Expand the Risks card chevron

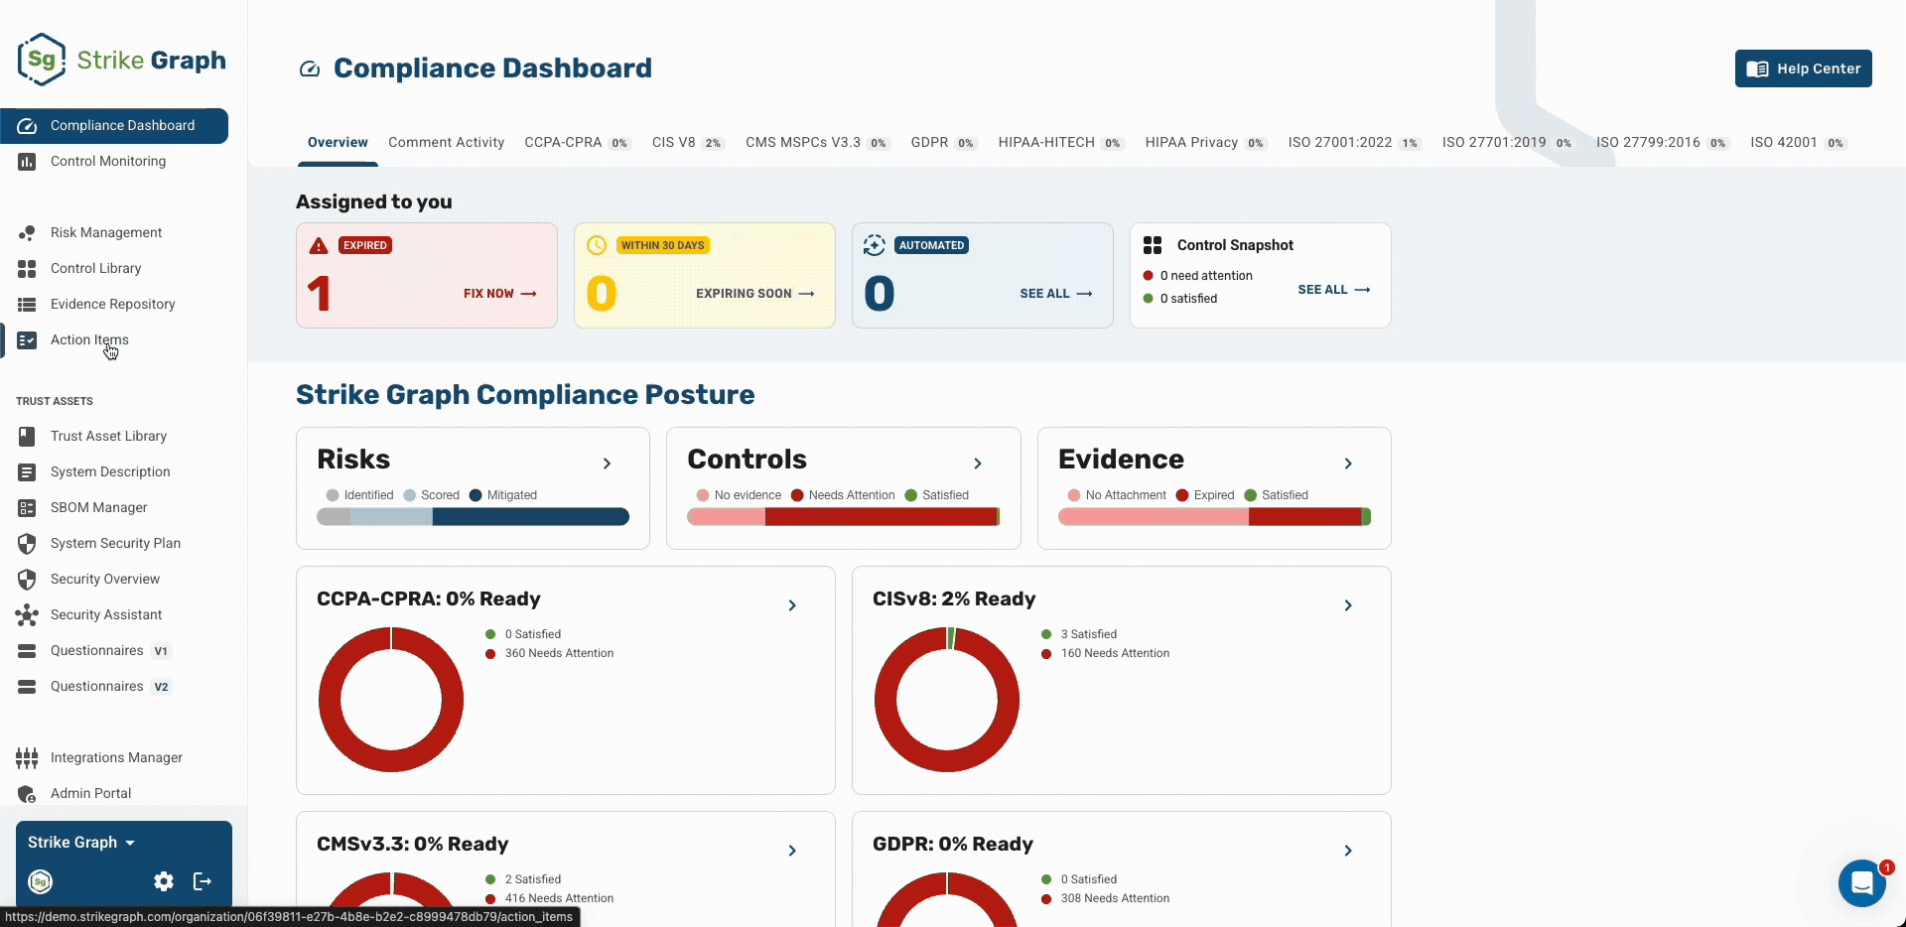tap(607, 463)
